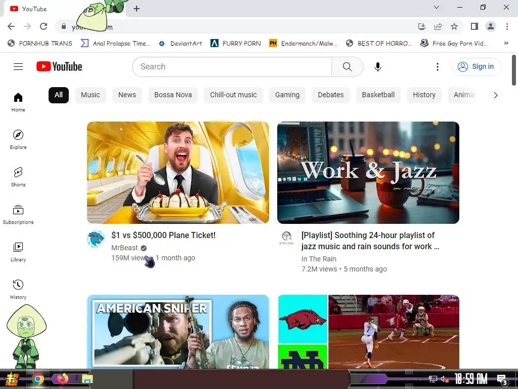
Task: Select the Chill-out music filter chip
Action: coord(233,95)
